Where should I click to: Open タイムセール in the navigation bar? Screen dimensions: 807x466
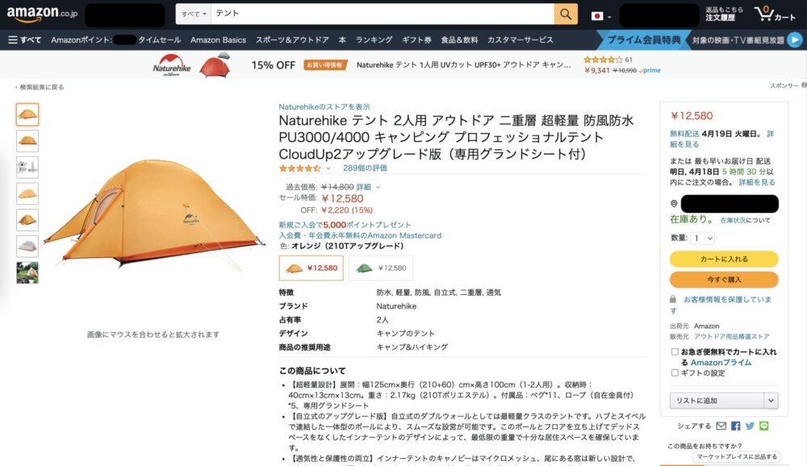[x=159, y=40]
